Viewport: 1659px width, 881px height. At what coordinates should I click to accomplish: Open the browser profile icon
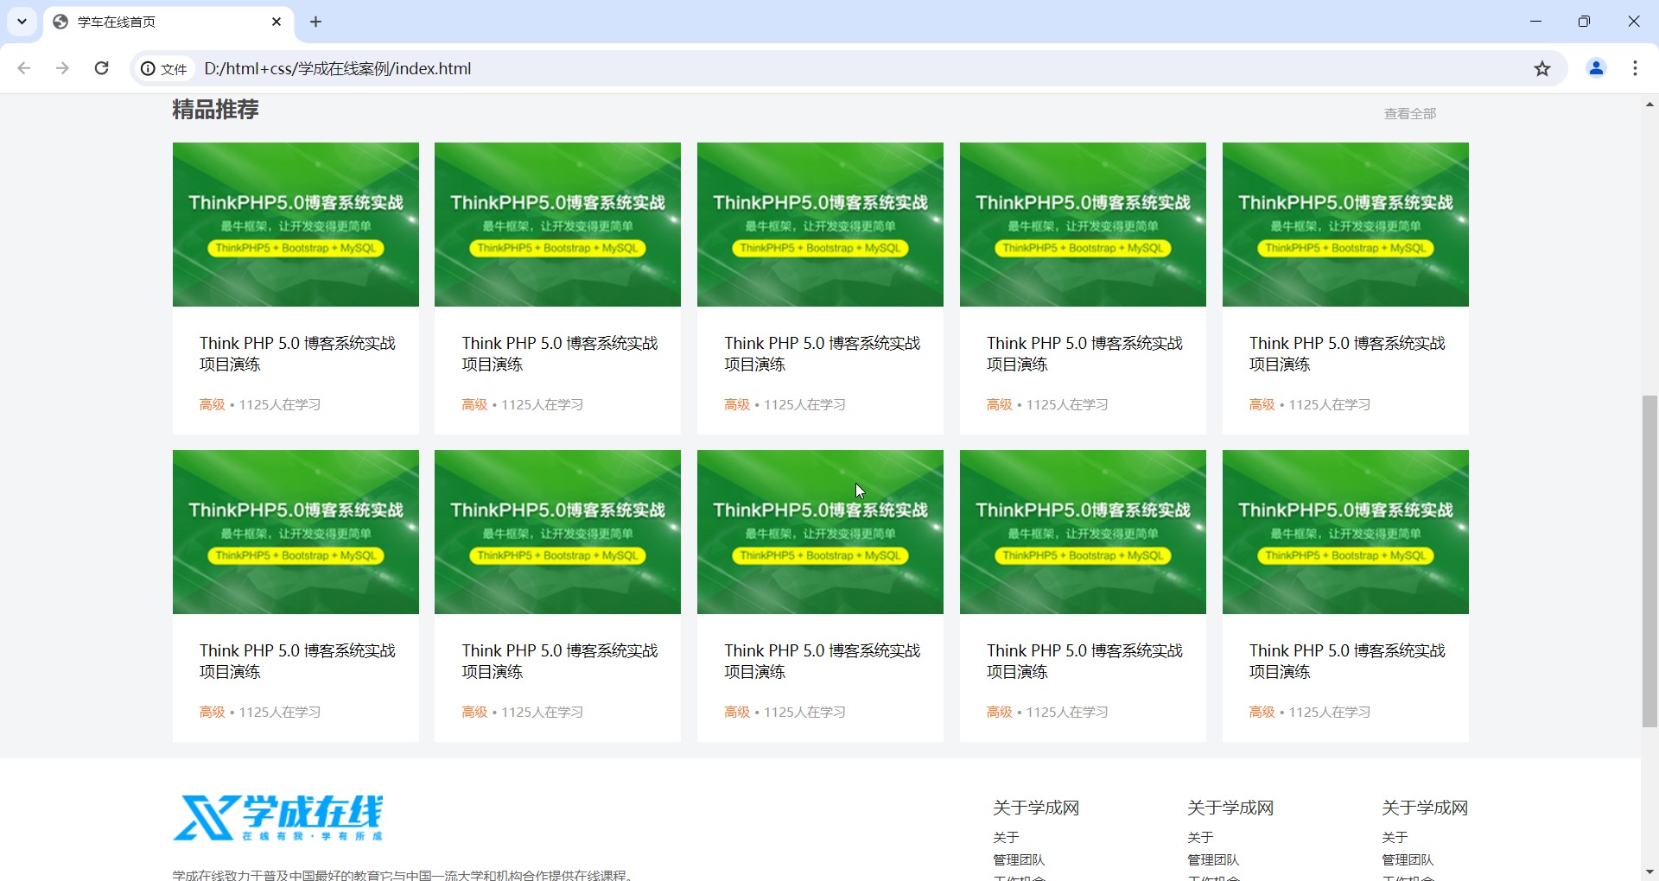click(1596, 68)
